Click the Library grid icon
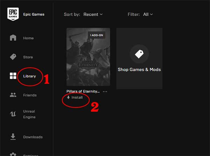The image size is (210, 156). point(13,76)
